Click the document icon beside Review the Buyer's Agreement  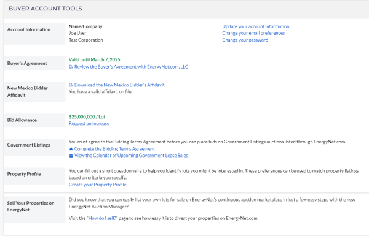(71, 67)
